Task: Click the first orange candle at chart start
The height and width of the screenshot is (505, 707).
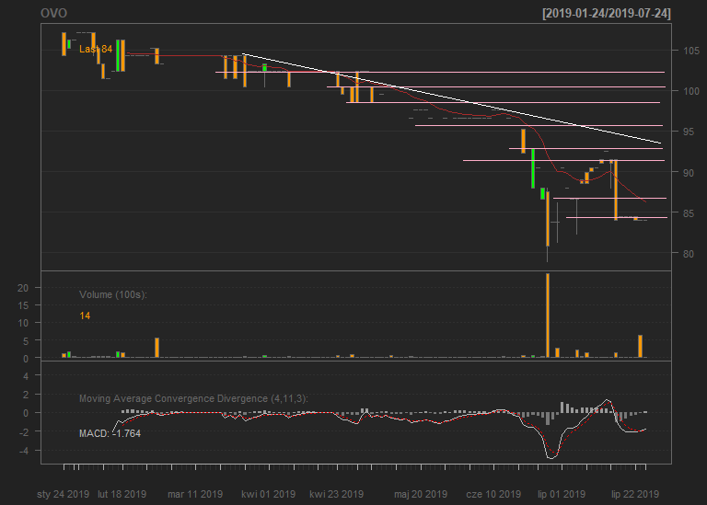Action: click(x=64, y=44)
